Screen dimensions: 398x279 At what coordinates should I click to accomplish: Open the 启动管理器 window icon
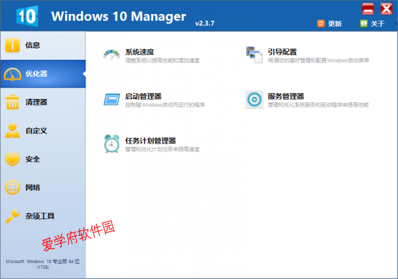click(x=111, y=99)
